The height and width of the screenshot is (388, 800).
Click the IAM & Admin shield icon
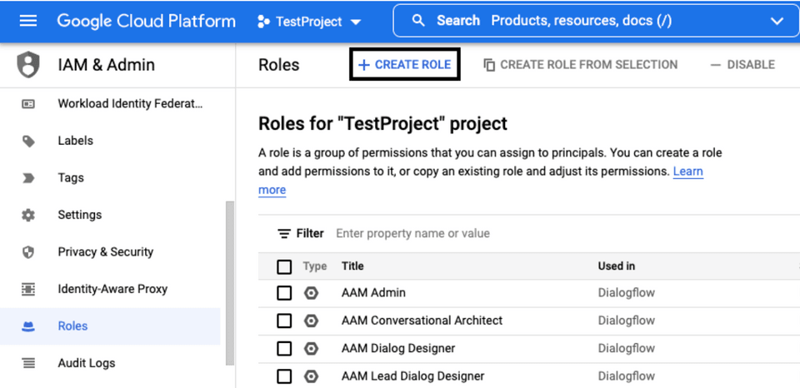[x=28, y=65]
